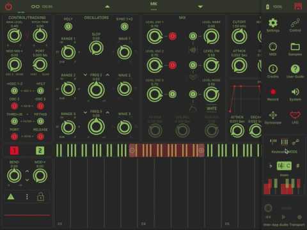Toggle the red RELEASE switch
Screen dimensions: 307x230
[x=40, y=137]
